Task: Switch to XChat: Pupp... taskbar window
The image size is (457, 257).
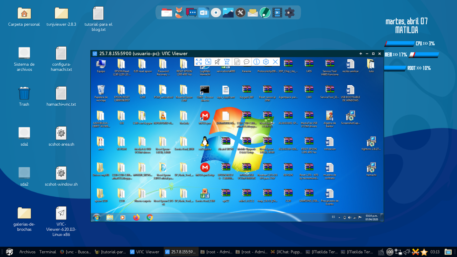Action: [x=286, y=252]
